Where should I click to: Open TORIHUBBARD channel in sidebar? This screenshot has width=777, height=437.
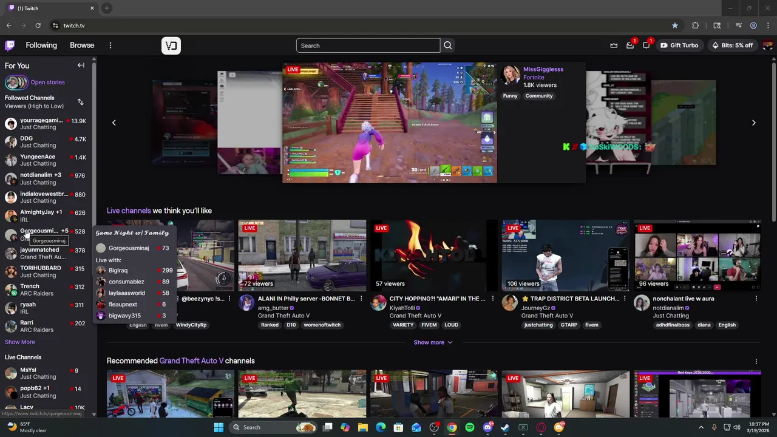click(x=46, y=271)
